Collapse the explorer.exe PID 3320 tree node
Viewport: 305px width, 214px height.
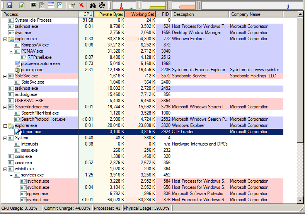pos(5,126)
